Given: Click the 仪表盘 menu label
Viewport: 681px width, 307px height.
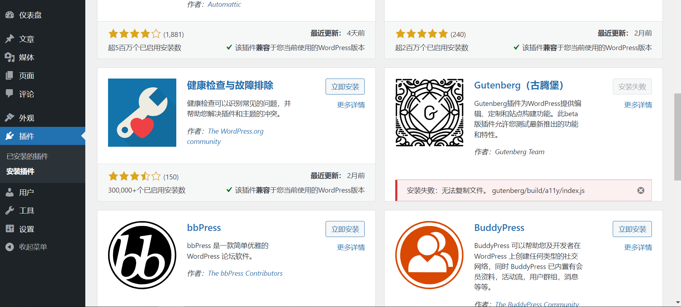Looking at the screenshot, I should (31, 15).
